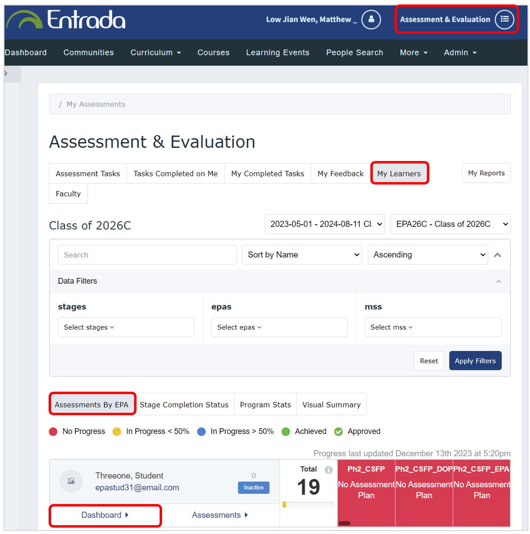Open the Assessment & Evaluation list icon
Image resolution: width=530 pixels, height=534 pixels.
pos(504,20)
